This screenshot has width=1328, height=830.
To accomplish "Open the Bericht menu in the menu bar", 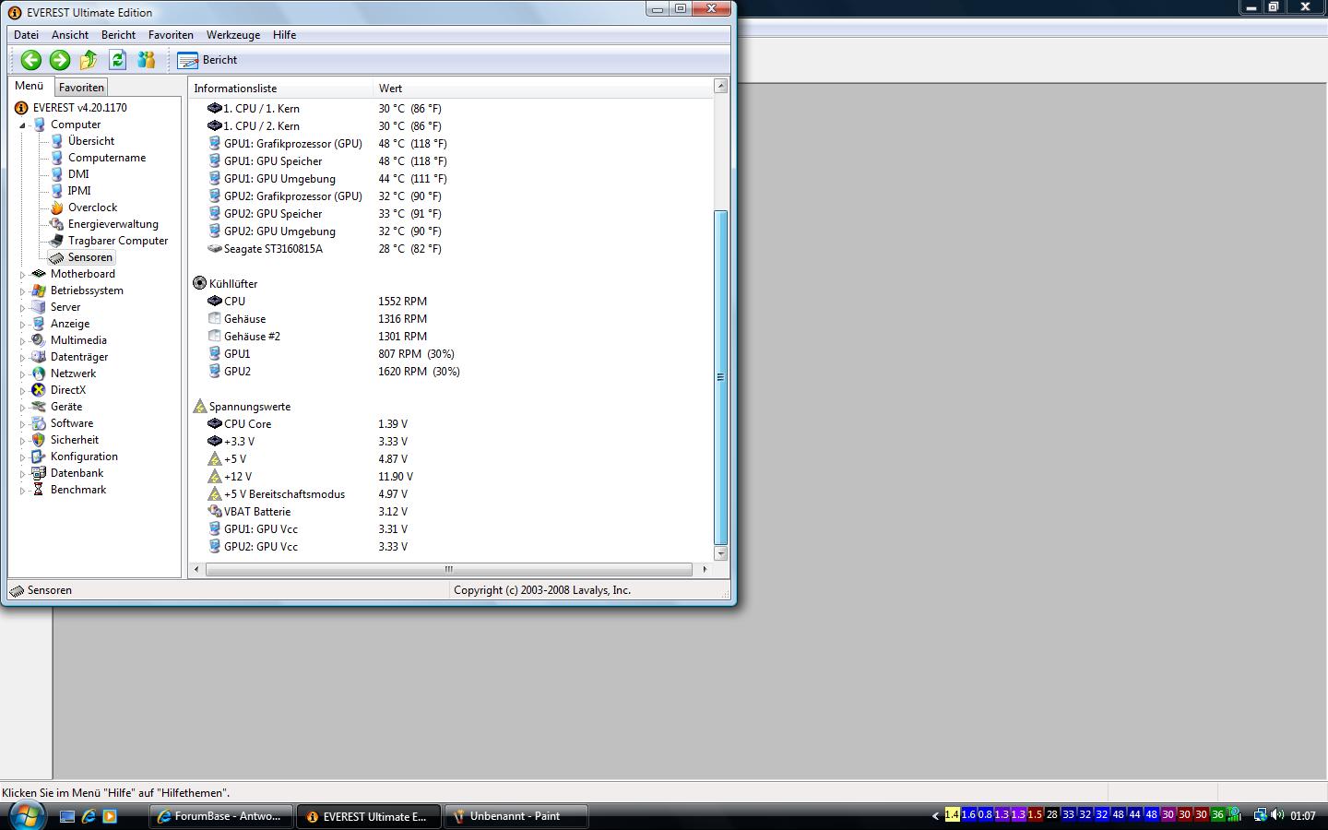I will [x=118, y=35].
